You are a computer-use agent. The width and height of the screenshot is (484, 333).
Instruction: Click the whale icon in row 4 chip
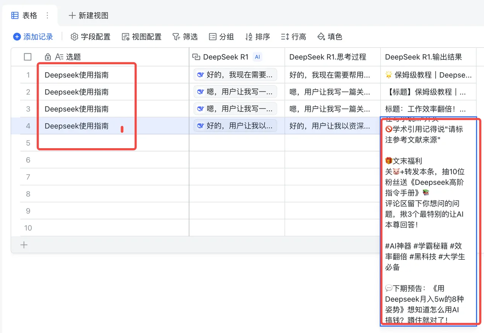200,126
